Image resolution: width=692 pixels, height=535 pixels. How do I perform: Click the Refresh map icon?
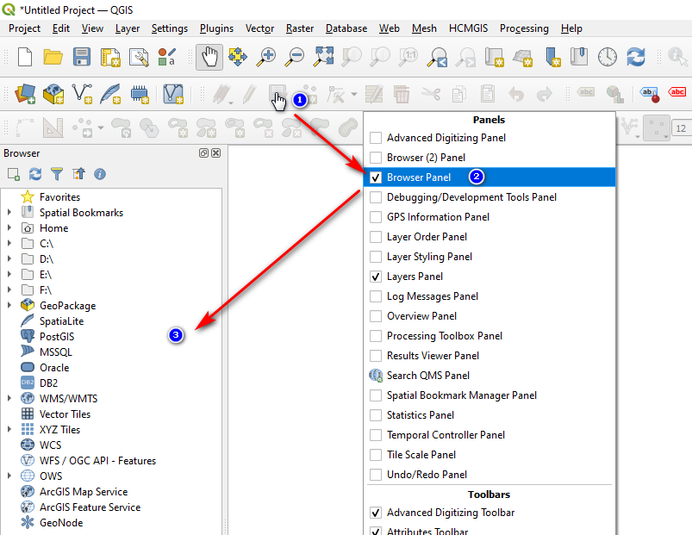(636, 57)
